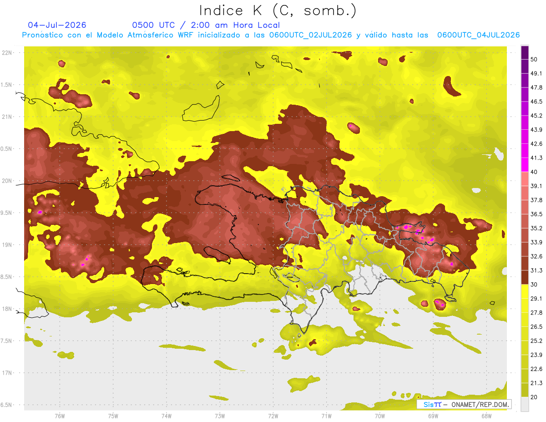Click the 21N latitude label

click(x=7, y=117)
